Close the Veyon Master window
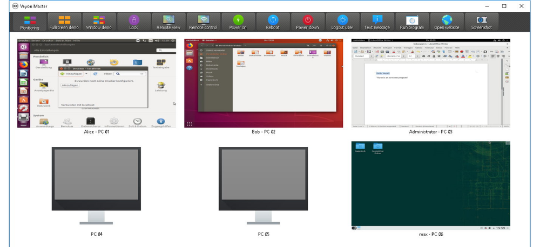 [522, 6]
